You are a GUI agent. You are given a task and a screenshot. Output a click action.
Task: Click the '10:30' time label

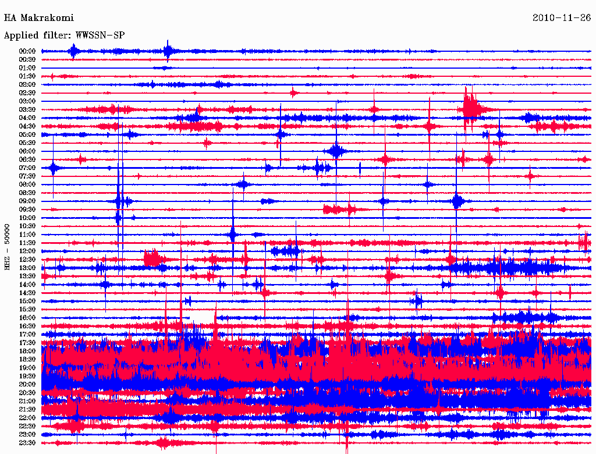coord(27,226)
